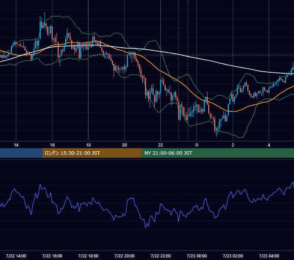Screen dimensions: 294x260
Task: Click the hour label 18 on price chart axis
Action: pyautogui.click(x=88, y=145)
